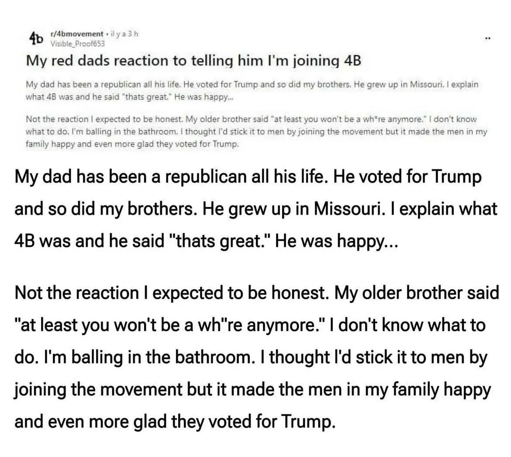Click the large line "My dad has been a republican"

point(248,177)
